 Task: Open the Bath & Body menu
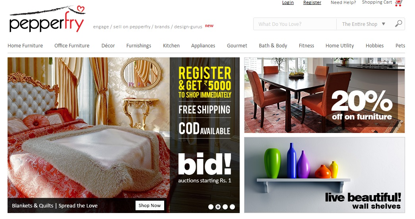(x=273, y=46)
